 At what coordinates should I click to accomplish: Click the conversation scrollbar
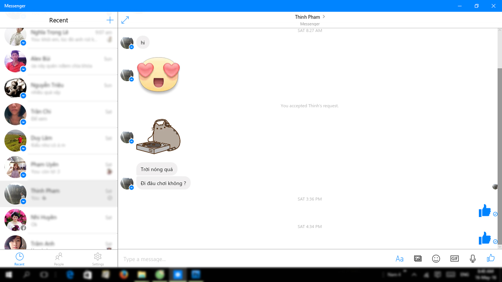click(499, 157)
